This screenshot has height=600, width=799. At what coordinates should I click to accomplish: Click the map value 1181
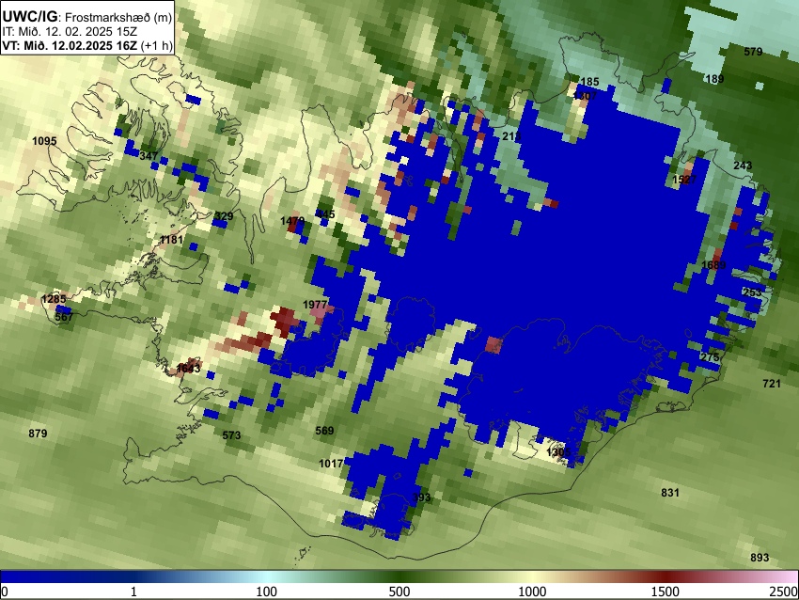[171, 239]
